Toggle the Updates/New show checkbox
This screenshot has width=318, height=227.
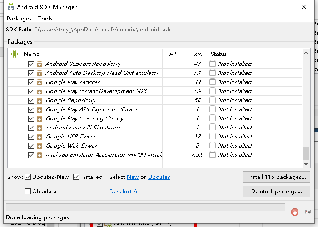pyautogui.click(x=28, y=177)
